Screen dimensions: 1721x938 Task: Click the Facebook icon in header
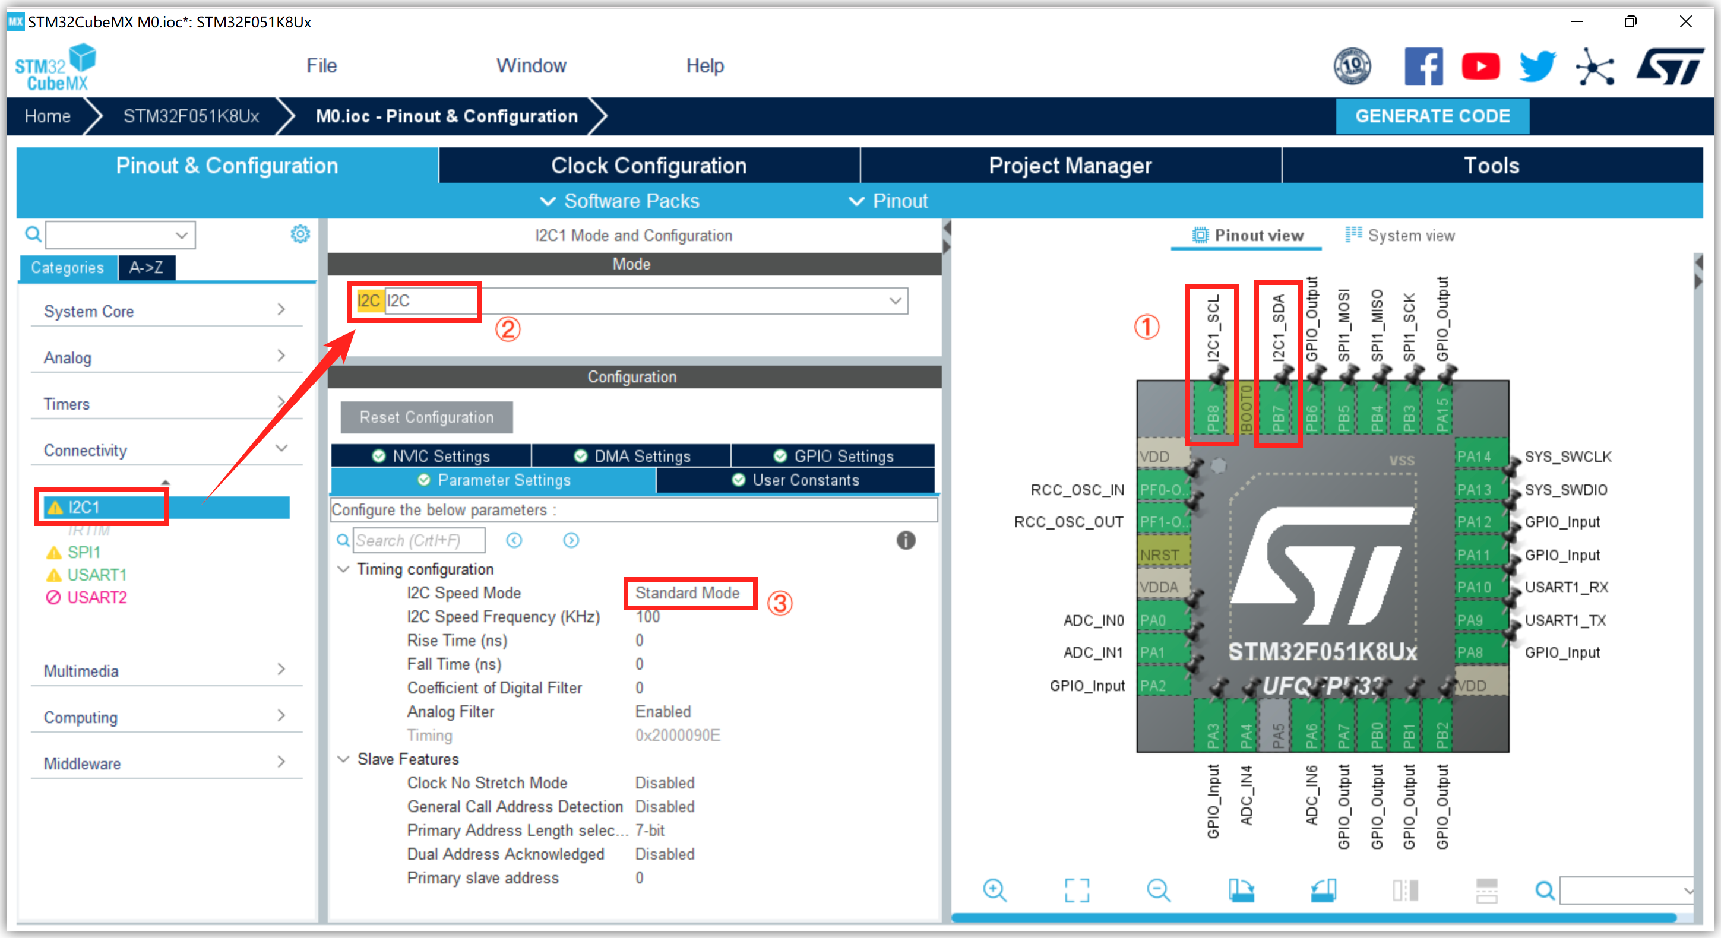1423,66
